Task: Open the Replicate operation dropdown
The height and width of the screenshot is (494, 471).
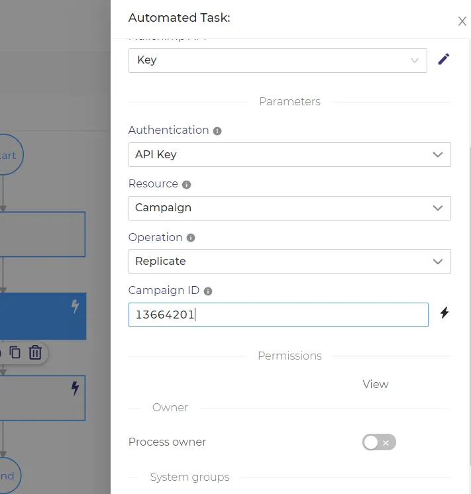Action: (289, 262)
